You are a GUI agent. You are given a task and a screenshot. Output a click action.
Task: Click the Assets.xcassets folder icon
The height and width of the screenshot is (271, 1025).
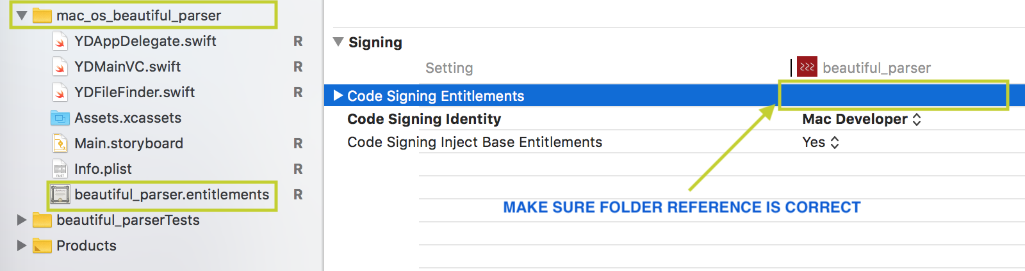coord(60,118)
